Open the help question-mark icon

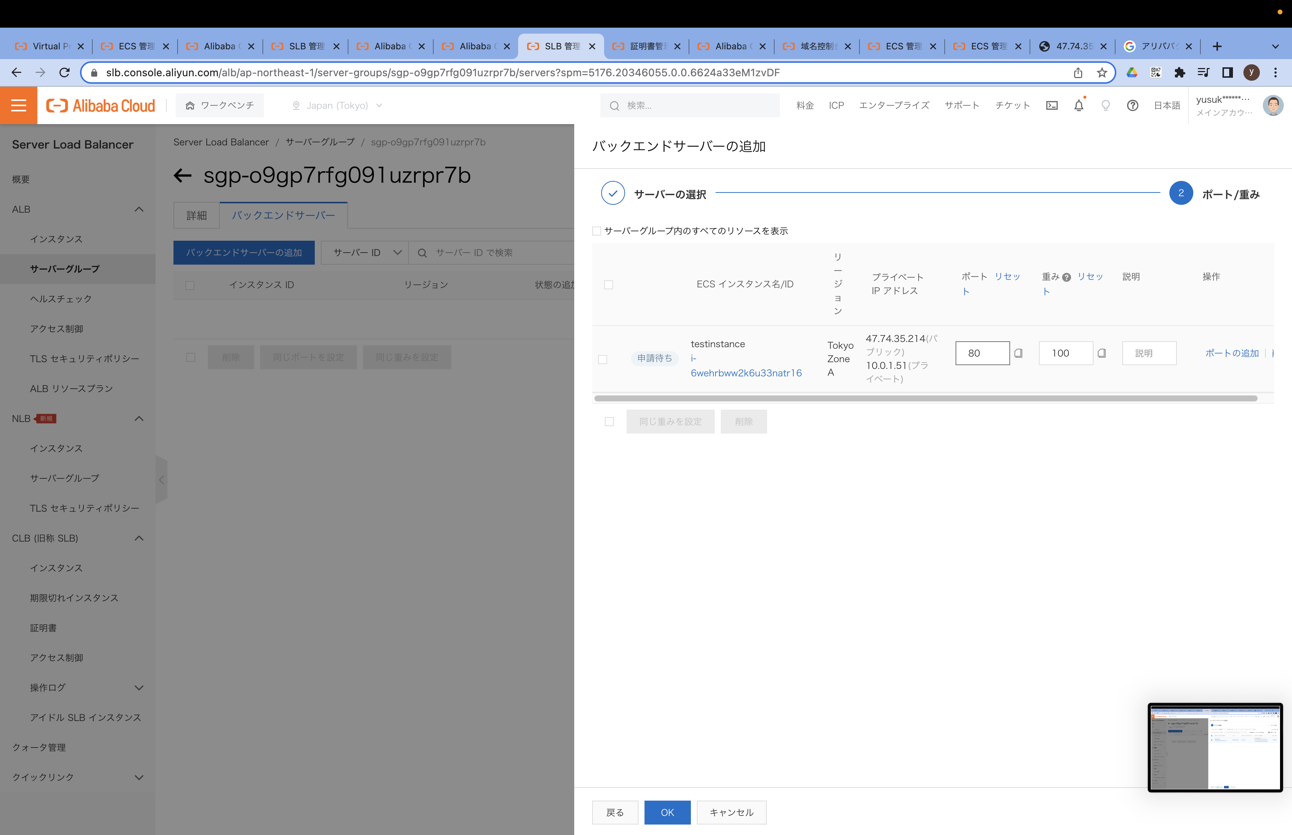(x=1133, y=105)
